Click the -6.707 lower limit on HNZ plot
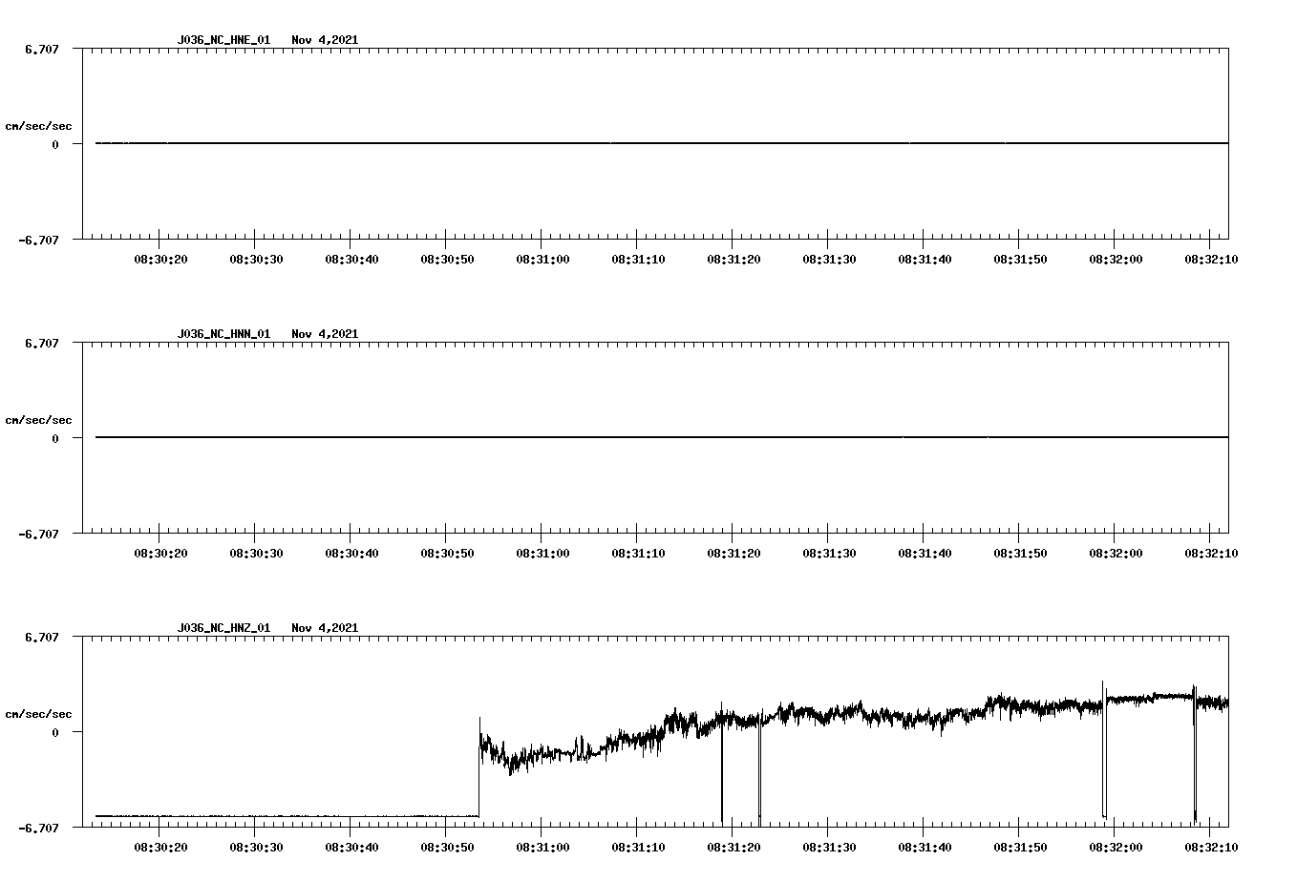Screen dimensions: 1297x882 tap(38, 828)
